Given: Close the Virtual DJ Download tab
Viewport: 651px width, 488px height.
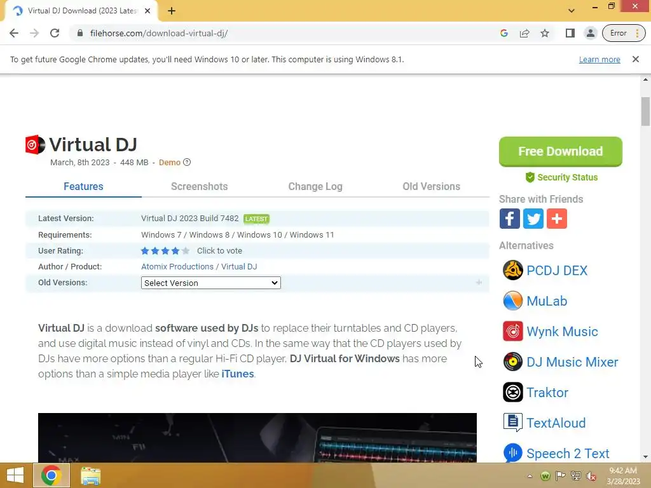Looking at the screenshot, I should [147, 11].
